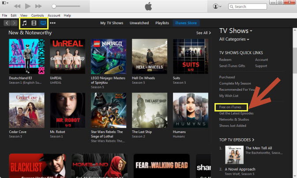The width and height of the screenshot is (297, 178).
Task: Go back with the left arrow button
Action: (x=7, y=23)
